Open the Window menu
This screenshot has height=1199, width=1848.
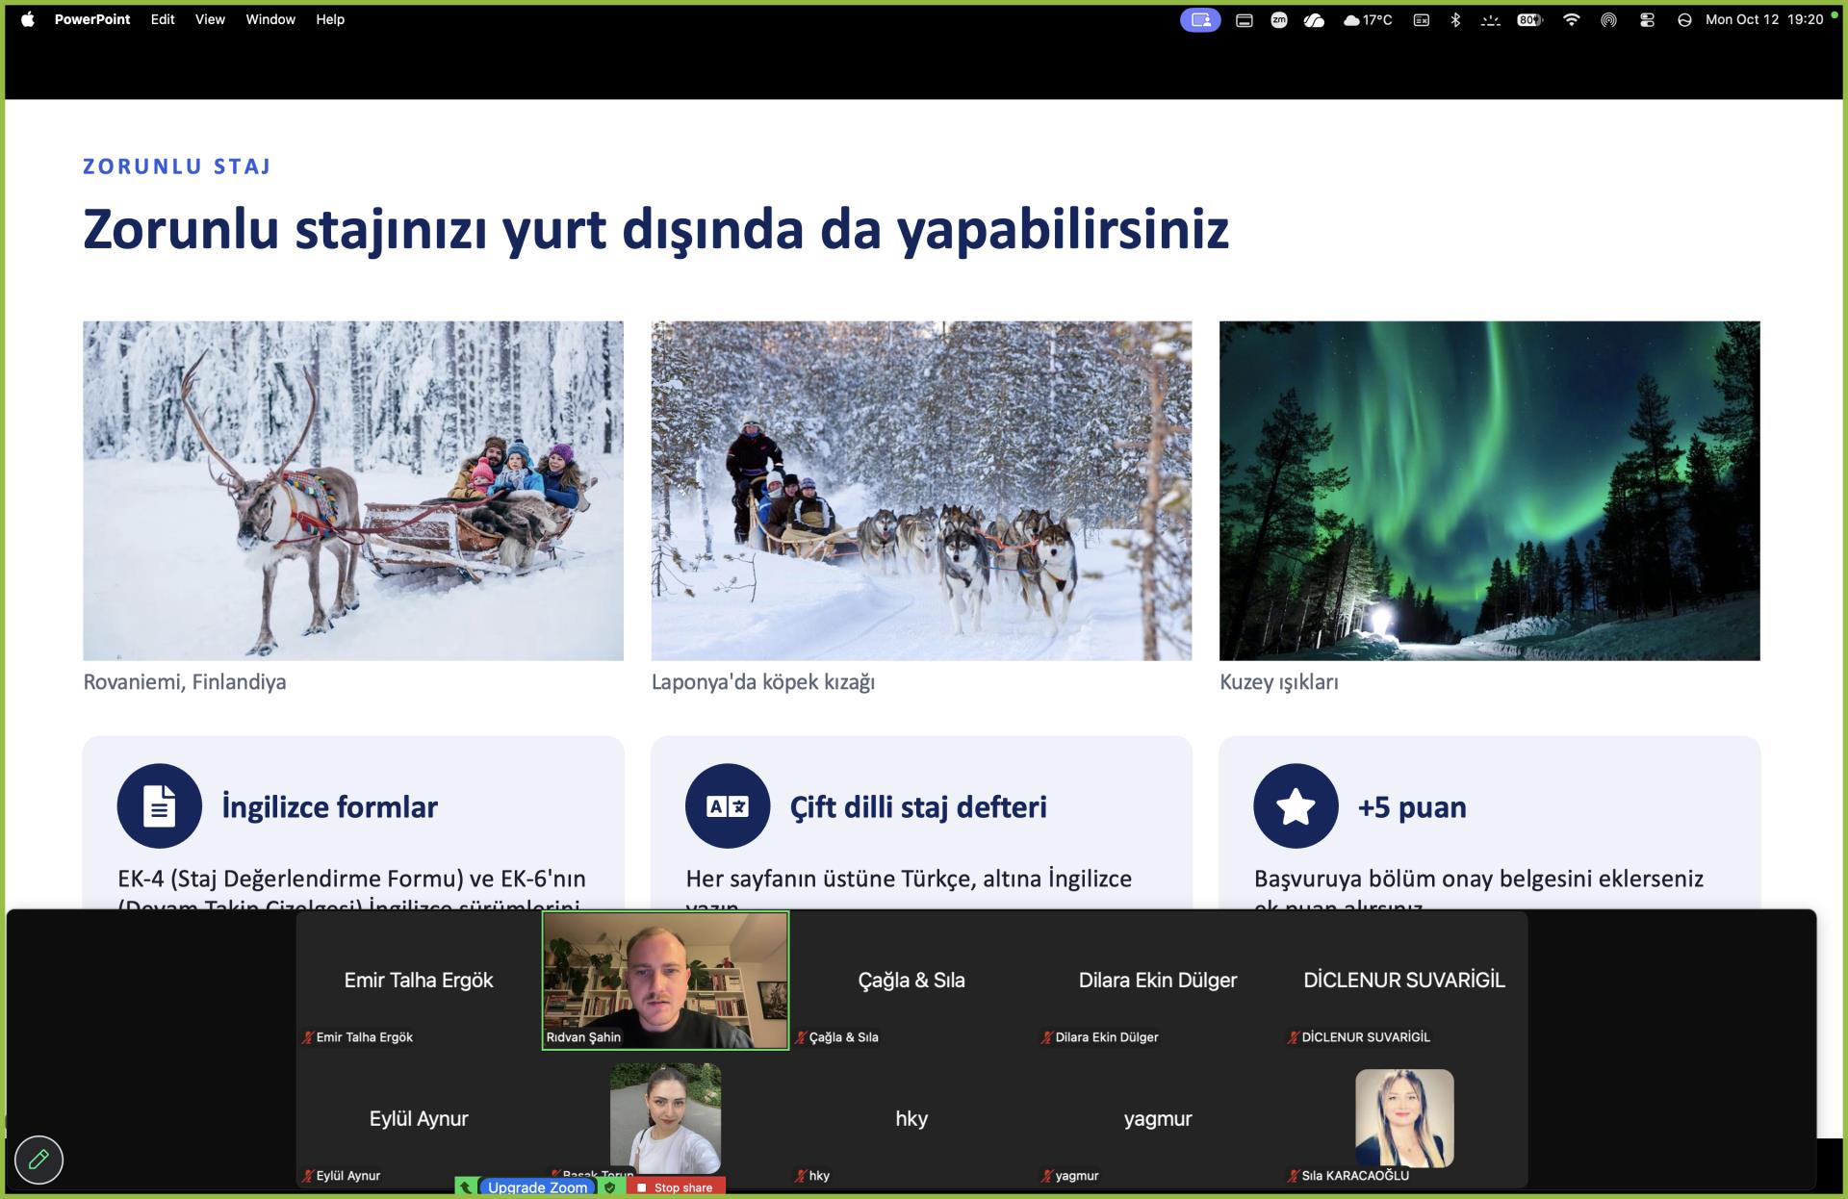[270, 19]
